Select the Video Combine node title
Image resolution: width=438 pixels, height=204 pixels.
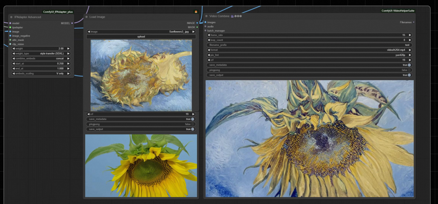(x=219, y=16)
